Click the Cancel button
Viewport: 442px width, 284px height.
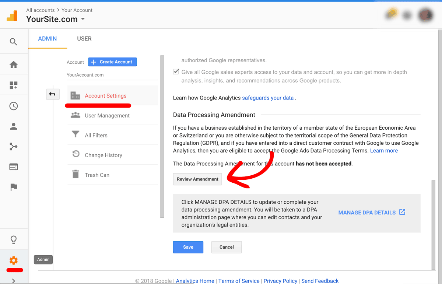point(227,247)
